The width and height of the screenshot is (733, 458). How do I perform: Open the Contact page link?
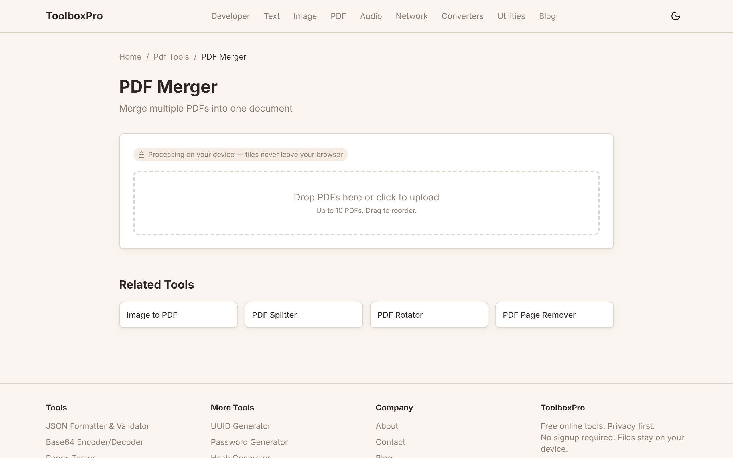pyautogui.click(x=391, y=442)
